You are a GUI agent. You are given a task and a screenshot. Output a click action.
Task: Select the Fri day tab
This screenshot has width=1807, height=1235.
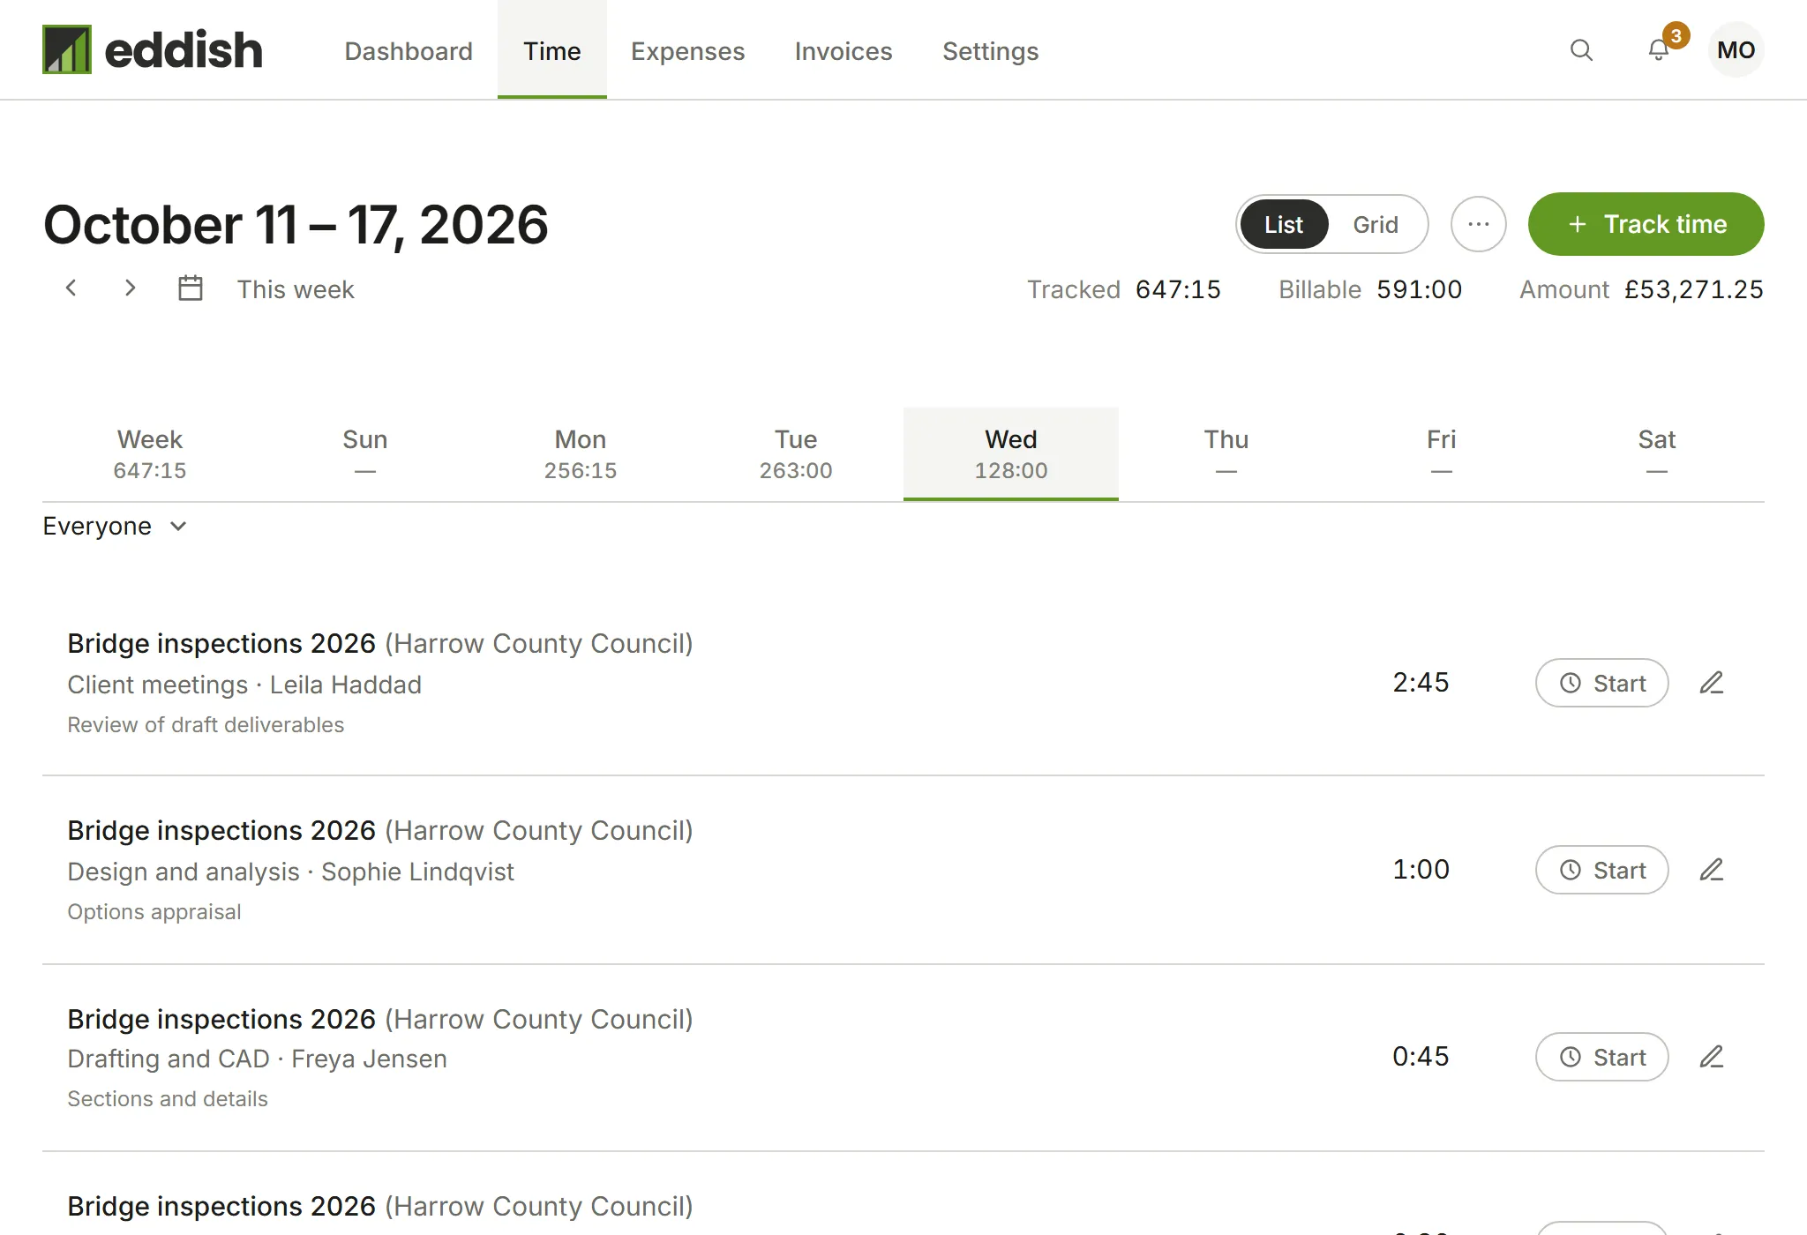click(x=1442, y=454)
